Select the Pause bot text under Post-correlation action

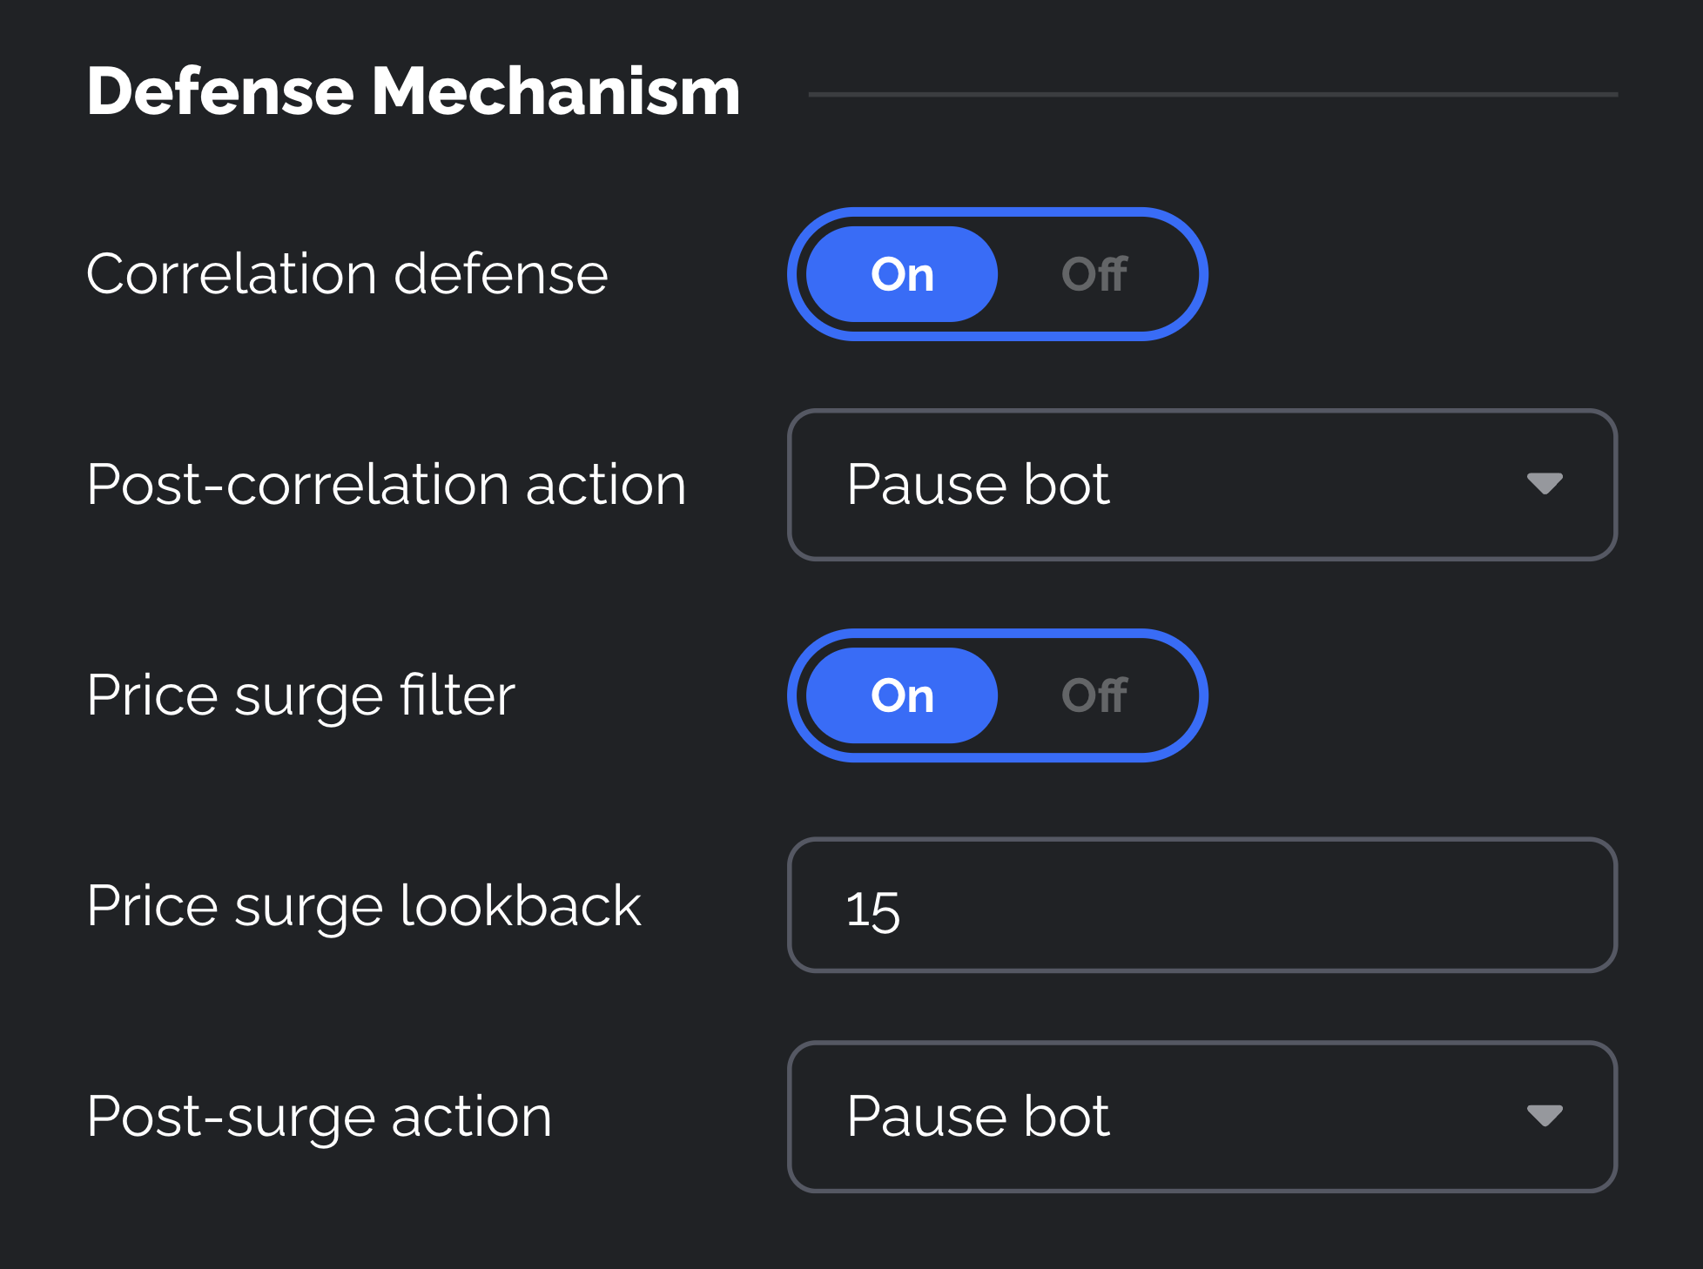pos(978,485)
